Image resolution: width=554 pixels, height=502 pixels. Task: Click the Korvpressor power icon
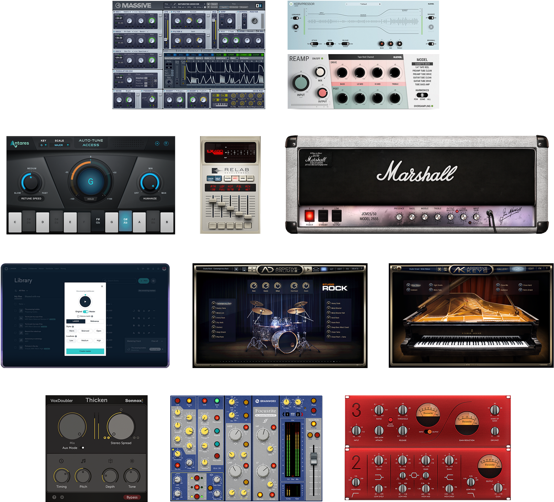tap(291, 4)
